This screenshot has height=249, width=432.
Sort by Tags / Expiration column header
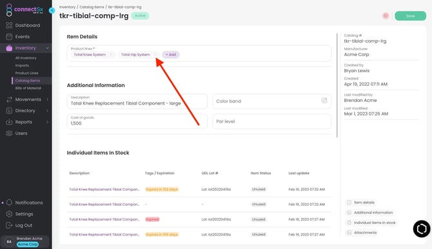(x=159, y=173)
